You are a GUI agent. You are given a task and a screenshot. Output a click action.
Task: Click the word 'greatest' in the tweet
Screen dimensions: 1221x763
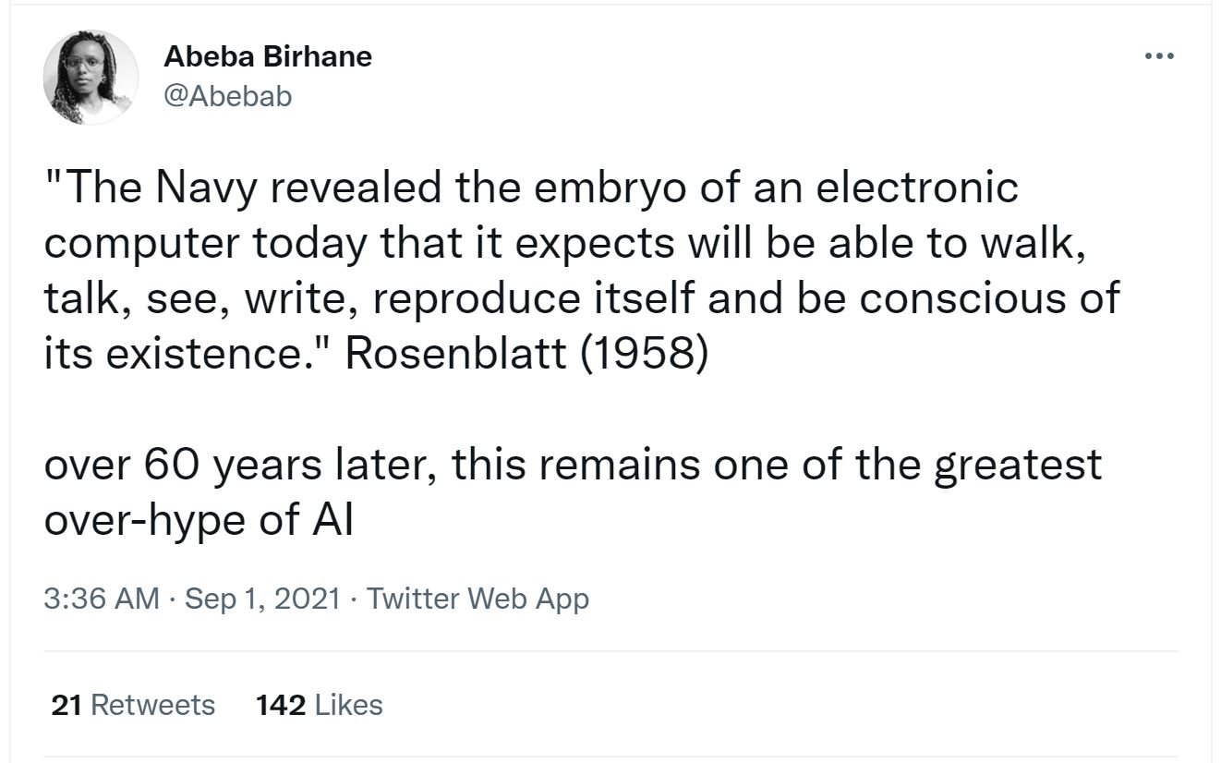tap(1018, 465)
